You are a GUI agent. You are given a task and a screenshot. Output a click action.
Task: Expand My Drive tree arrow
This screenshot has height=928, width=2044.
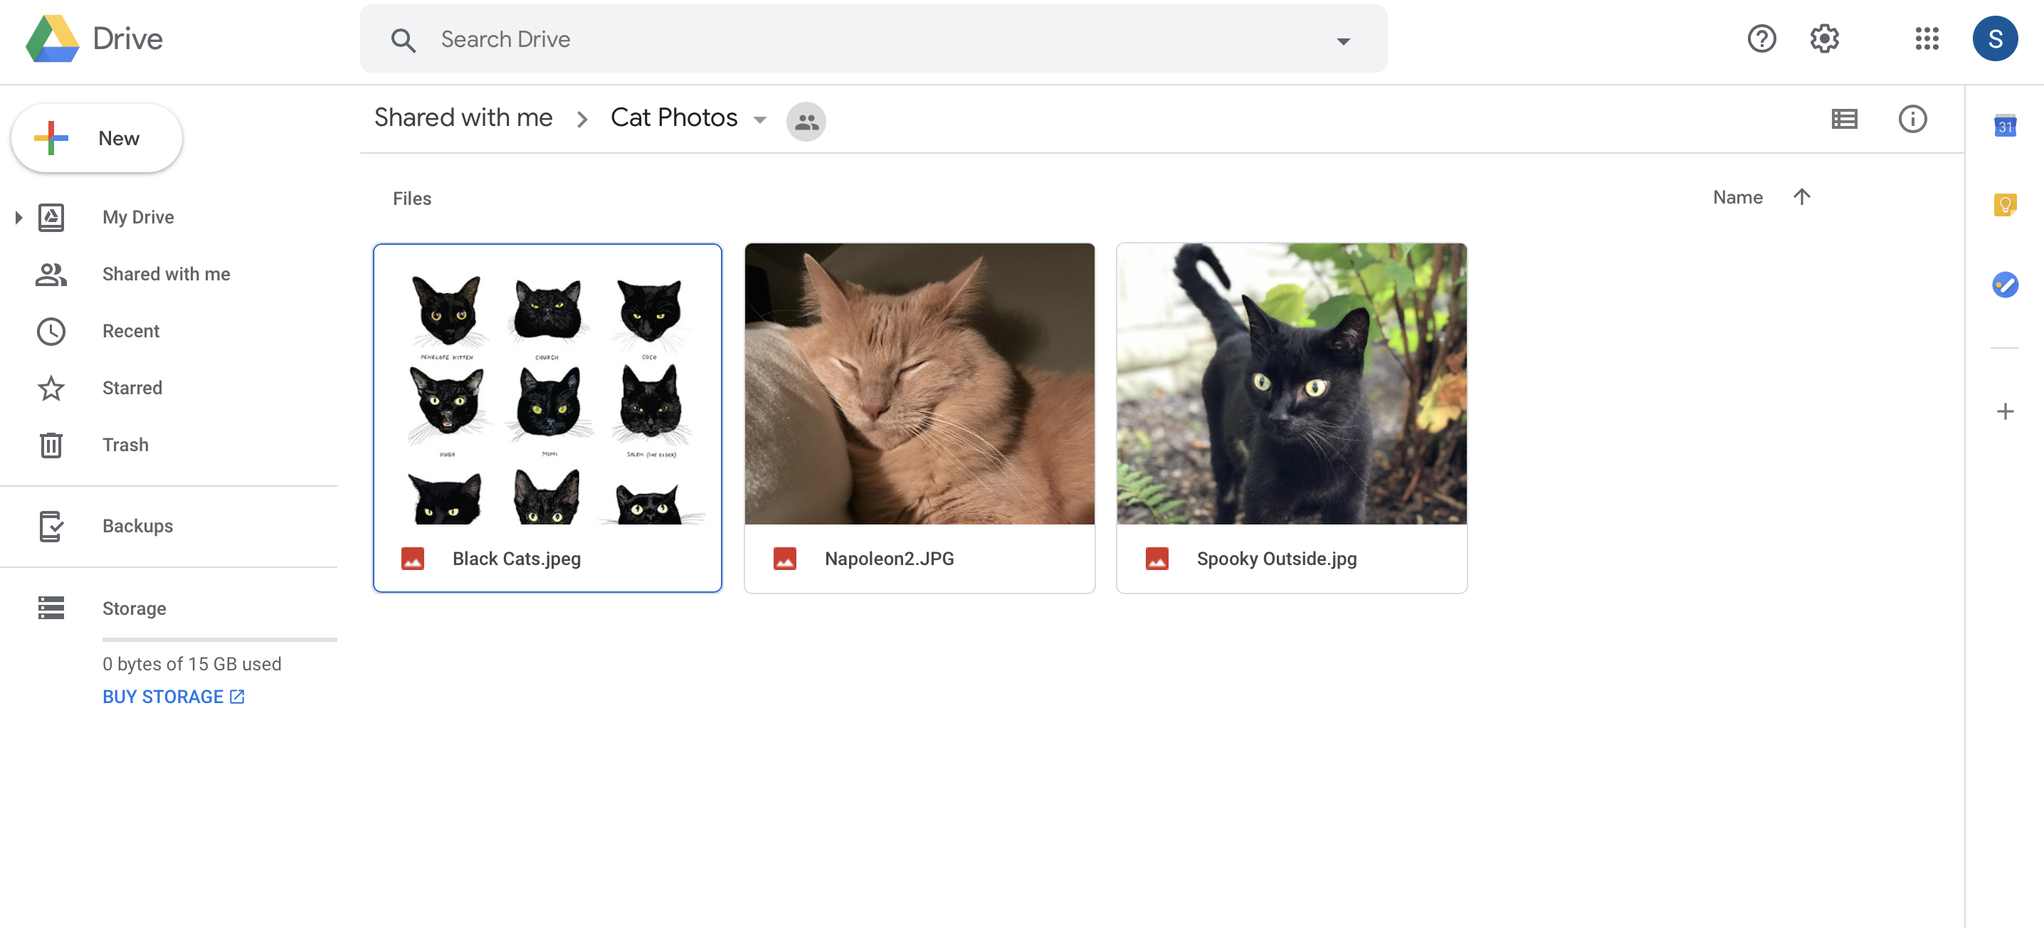19,217
